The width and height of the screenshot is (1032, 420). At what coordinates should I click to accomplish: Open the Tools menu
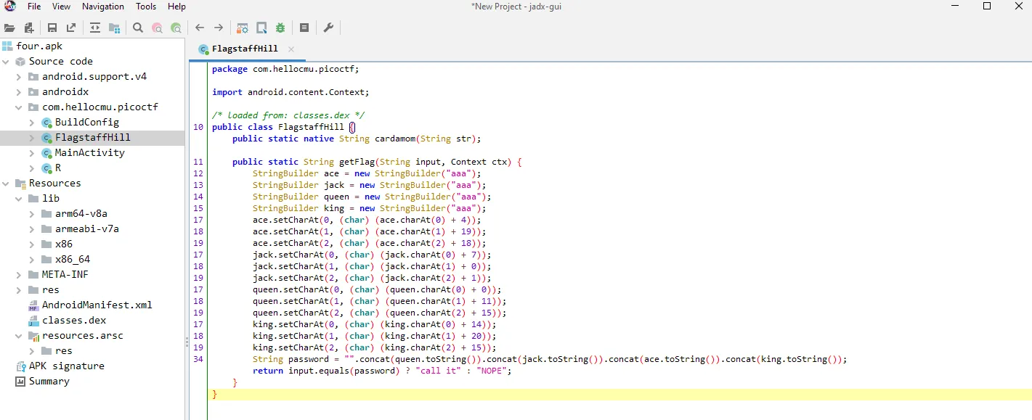coord(146,7)
